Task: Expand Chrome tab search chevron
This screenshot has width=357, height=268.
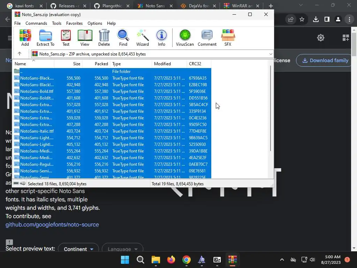Action: 301,5
